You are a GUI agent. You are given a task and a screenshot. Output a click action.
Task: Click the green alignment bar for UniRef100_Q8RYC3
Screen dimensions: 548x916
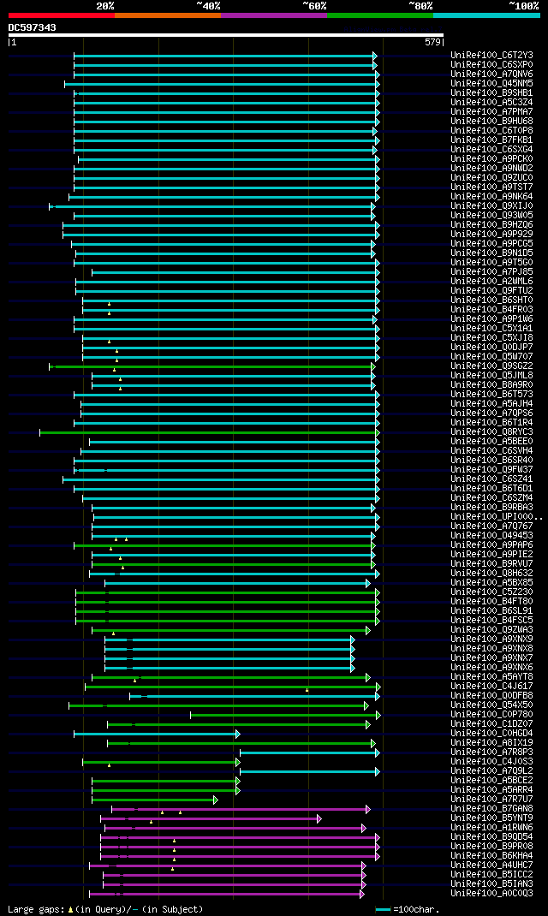(x=209, y=432)
